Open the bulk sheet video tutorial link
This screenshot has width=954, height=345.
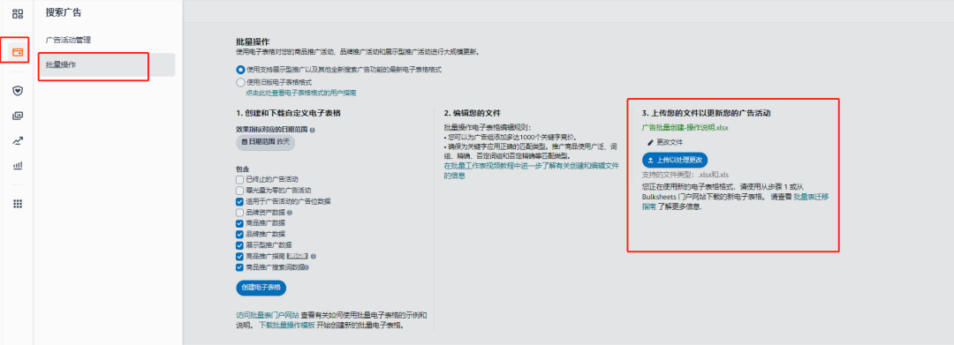point(531,170)
